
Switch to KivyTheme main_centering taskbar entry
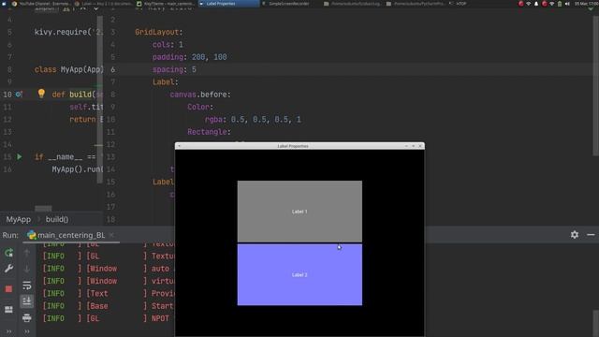tap(165, 4)
